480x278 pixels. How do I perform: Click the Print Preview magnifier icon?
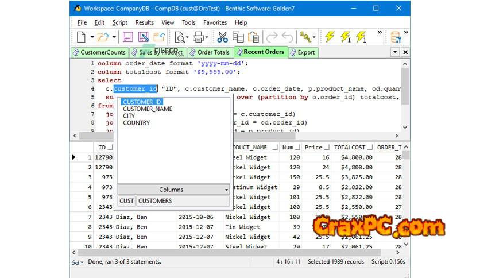[180, 37]
